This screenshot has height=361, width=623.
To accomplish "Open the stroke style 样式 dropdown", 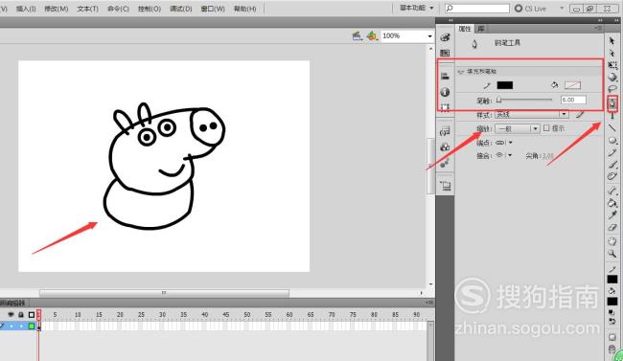I will (x=532, y=115).
